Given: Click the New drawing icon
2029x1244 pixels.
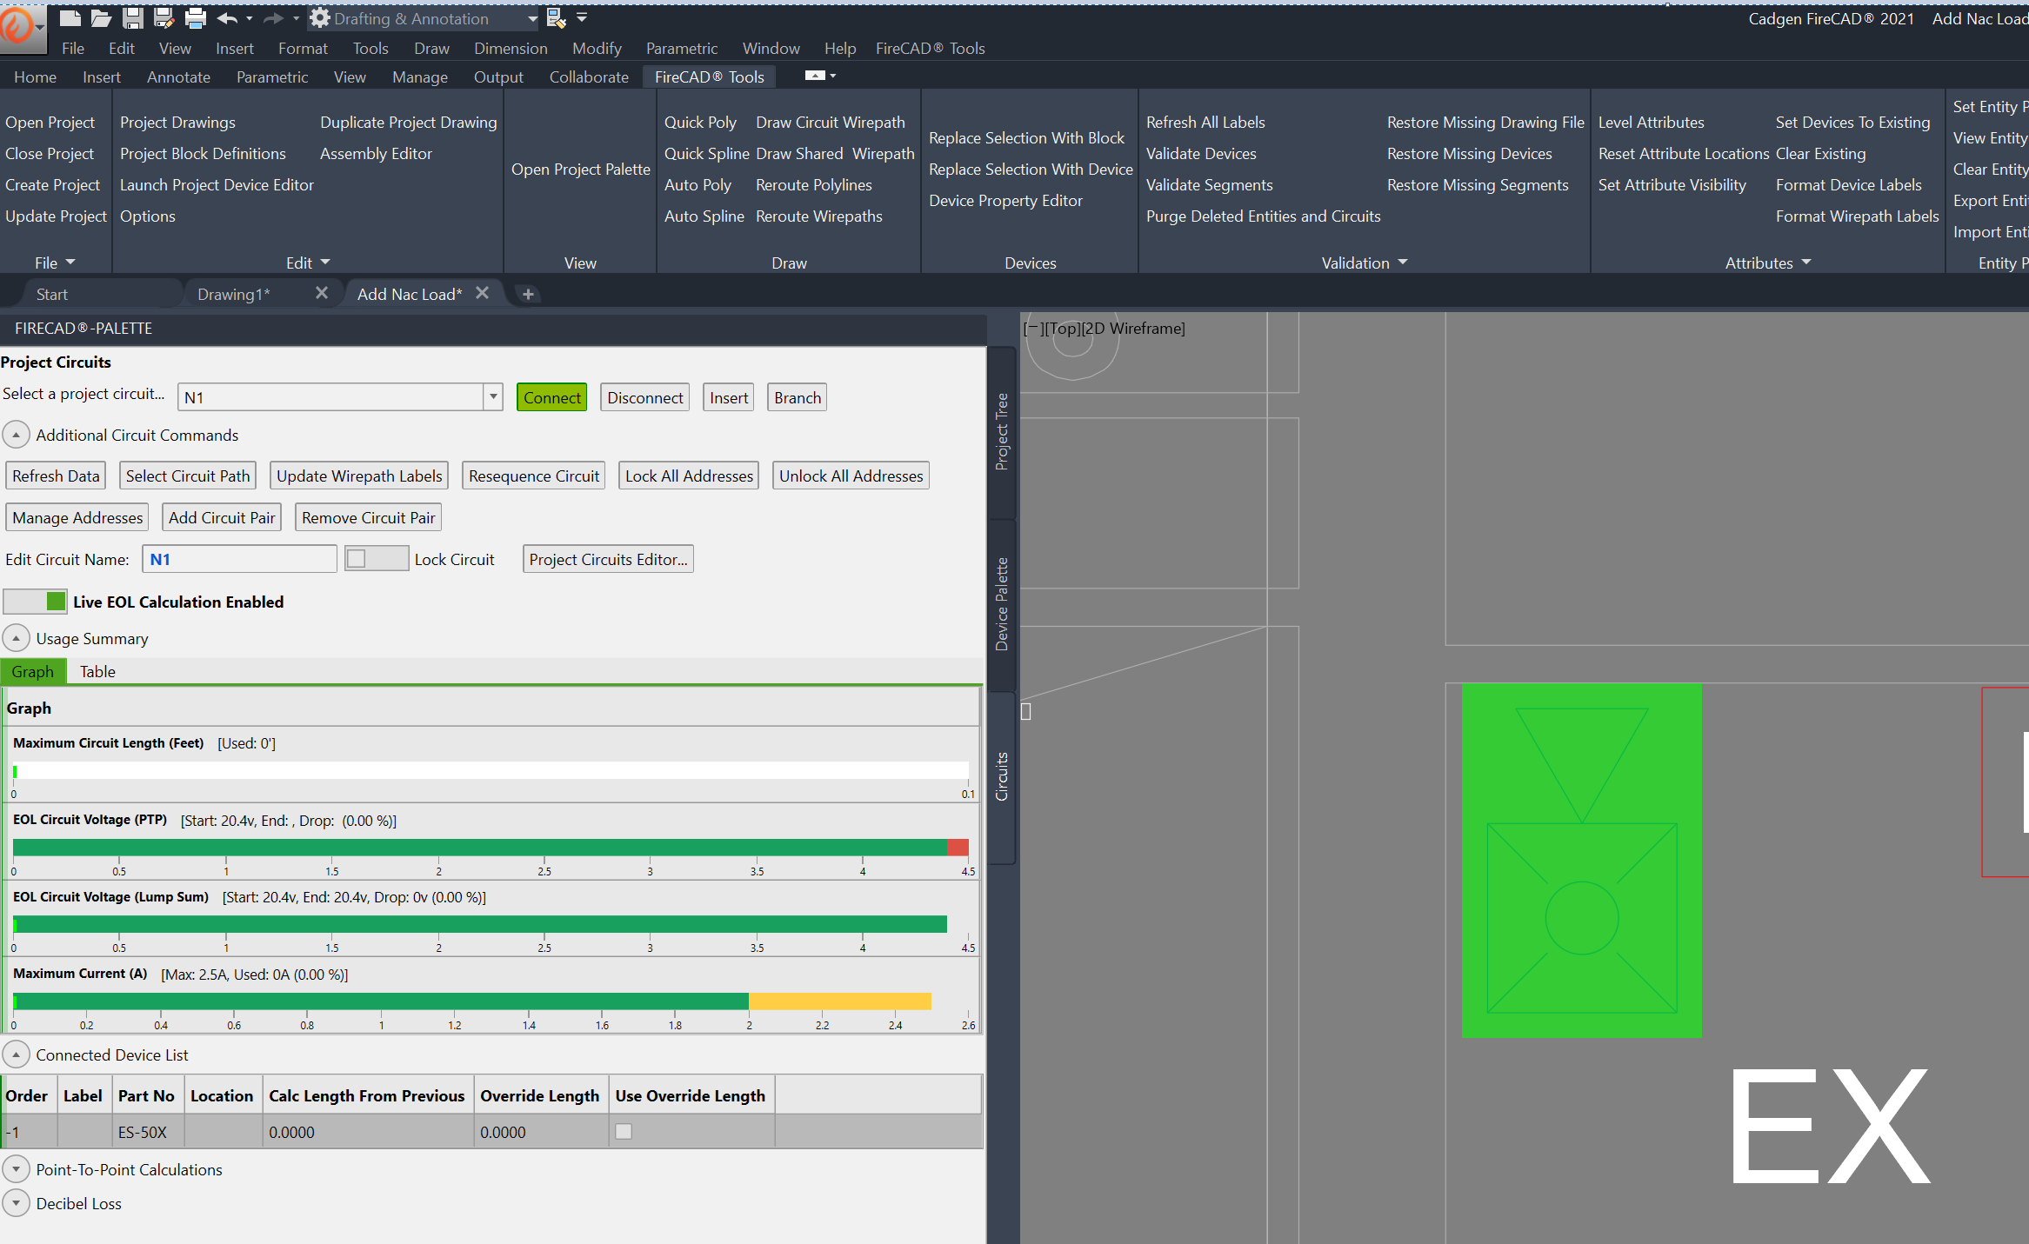Looking at the screenshot, I should [70, 17].
